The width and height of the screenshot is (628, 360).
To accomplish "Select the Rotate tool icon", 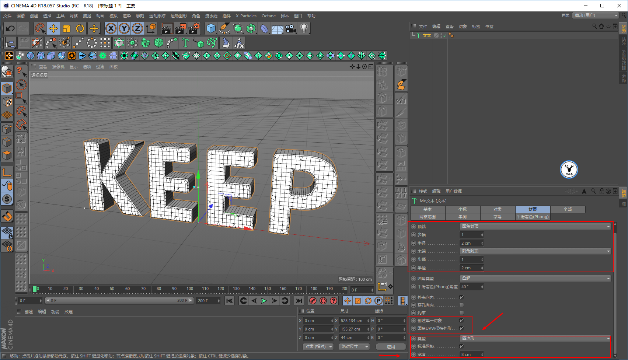I will tap(80, 28).
